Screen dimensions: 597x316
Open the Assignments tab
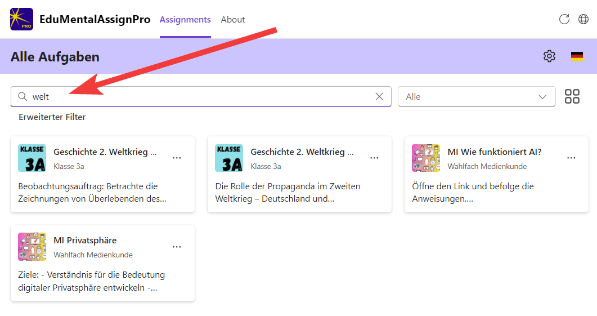(185, 20)
